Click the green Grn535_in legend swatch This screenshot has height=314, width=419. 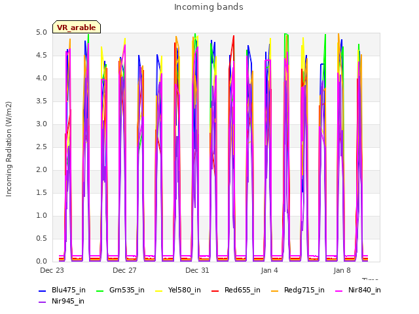(x=100, y=290)
